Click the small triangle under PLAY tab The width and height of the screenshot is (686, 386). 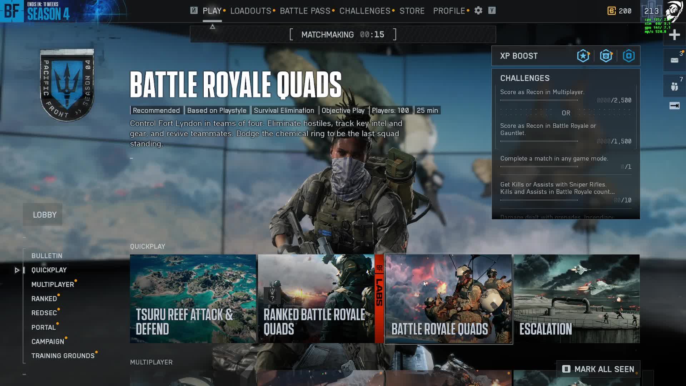click(213, 27)
